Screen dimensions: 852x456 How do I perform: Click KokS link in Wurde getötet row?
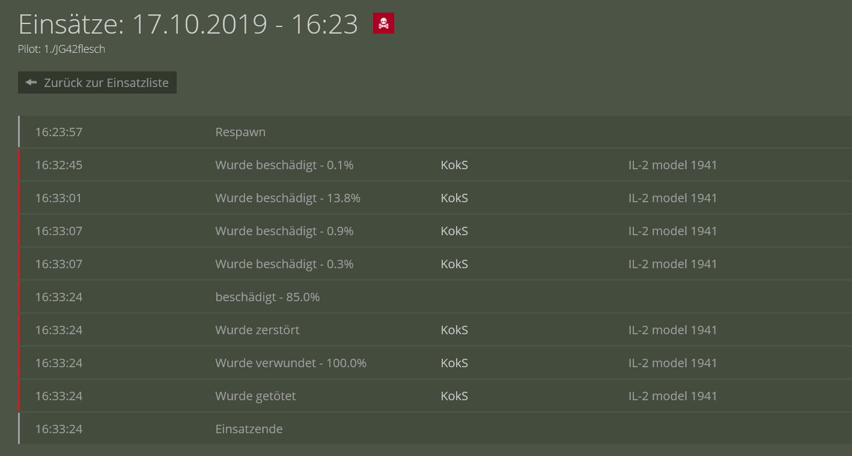pos(454,396)
